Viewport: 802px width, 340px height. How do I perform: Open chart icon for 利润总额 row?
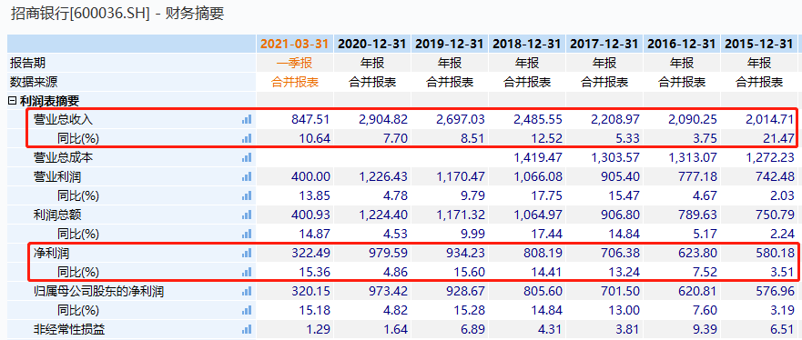tap(247, 215)
